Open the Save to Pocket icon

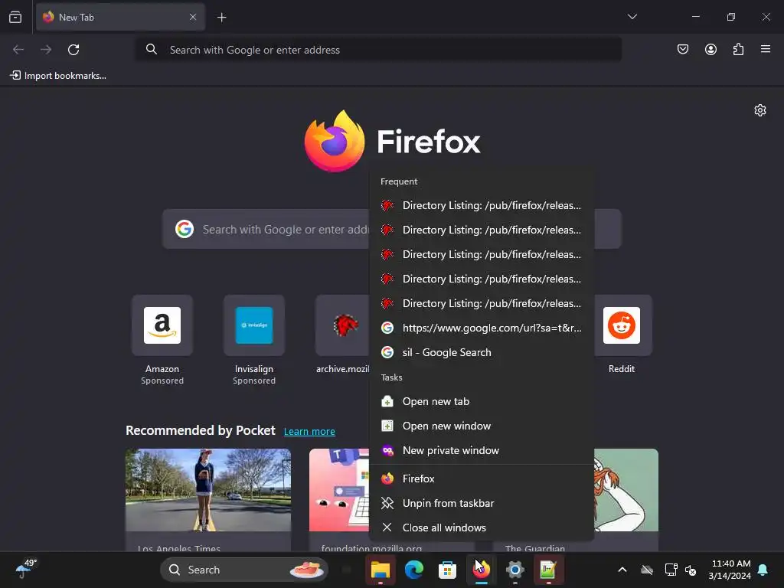(682, 49)
